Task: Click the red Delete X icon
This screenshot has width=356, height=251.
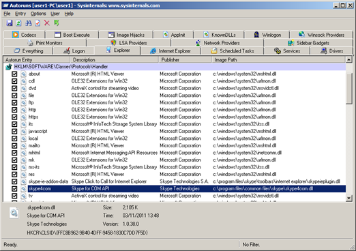Action: coord(47,23)
